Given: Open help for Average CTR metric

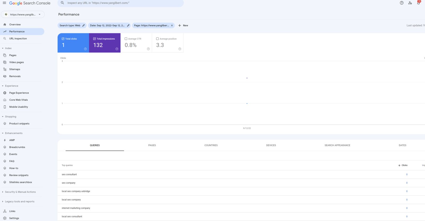Looking at the screenshot, I should click(x=148, y=49).
